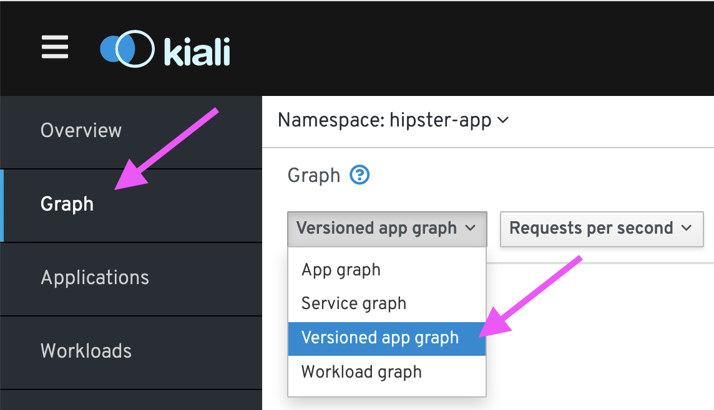Click the arrow on the Requests per second button
Image resolution: width=714 pixels, height=410 pixels.
click(x=686, y=227)
